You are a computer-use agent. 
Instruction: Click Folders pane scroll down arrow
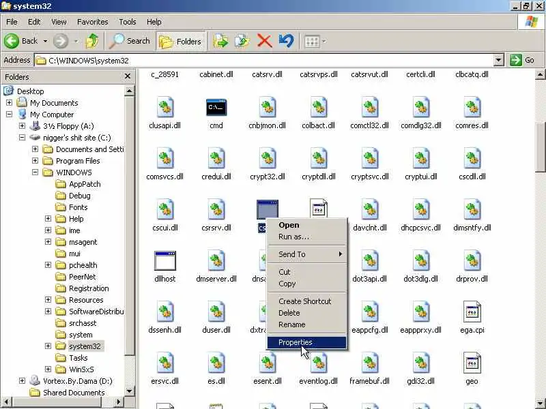click(x=129, y=391)
